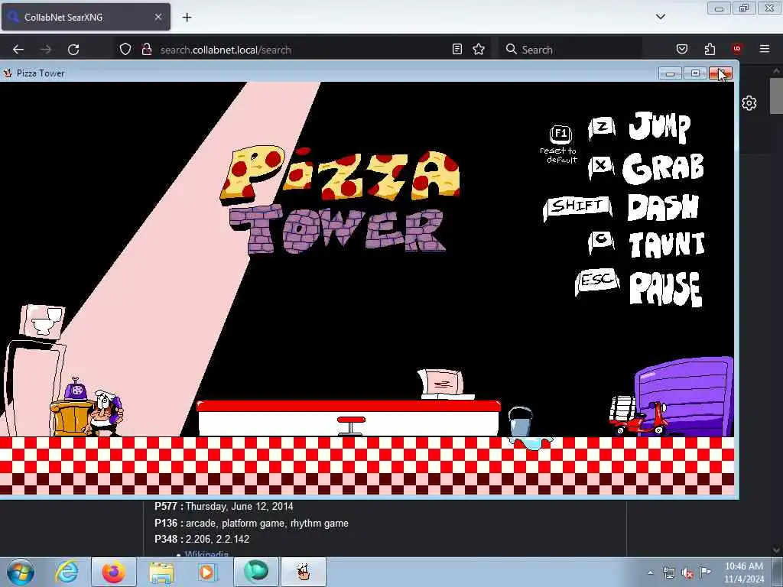783x587 pixels.
Task: Open the Pocket save icon
Action: [x=681, y=49]
